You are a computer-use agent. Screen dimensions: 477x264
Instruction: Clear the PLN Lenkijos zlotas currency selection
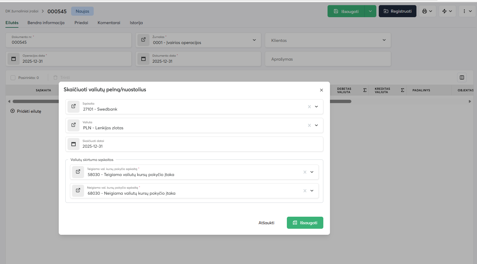click(x=309, y=125)
